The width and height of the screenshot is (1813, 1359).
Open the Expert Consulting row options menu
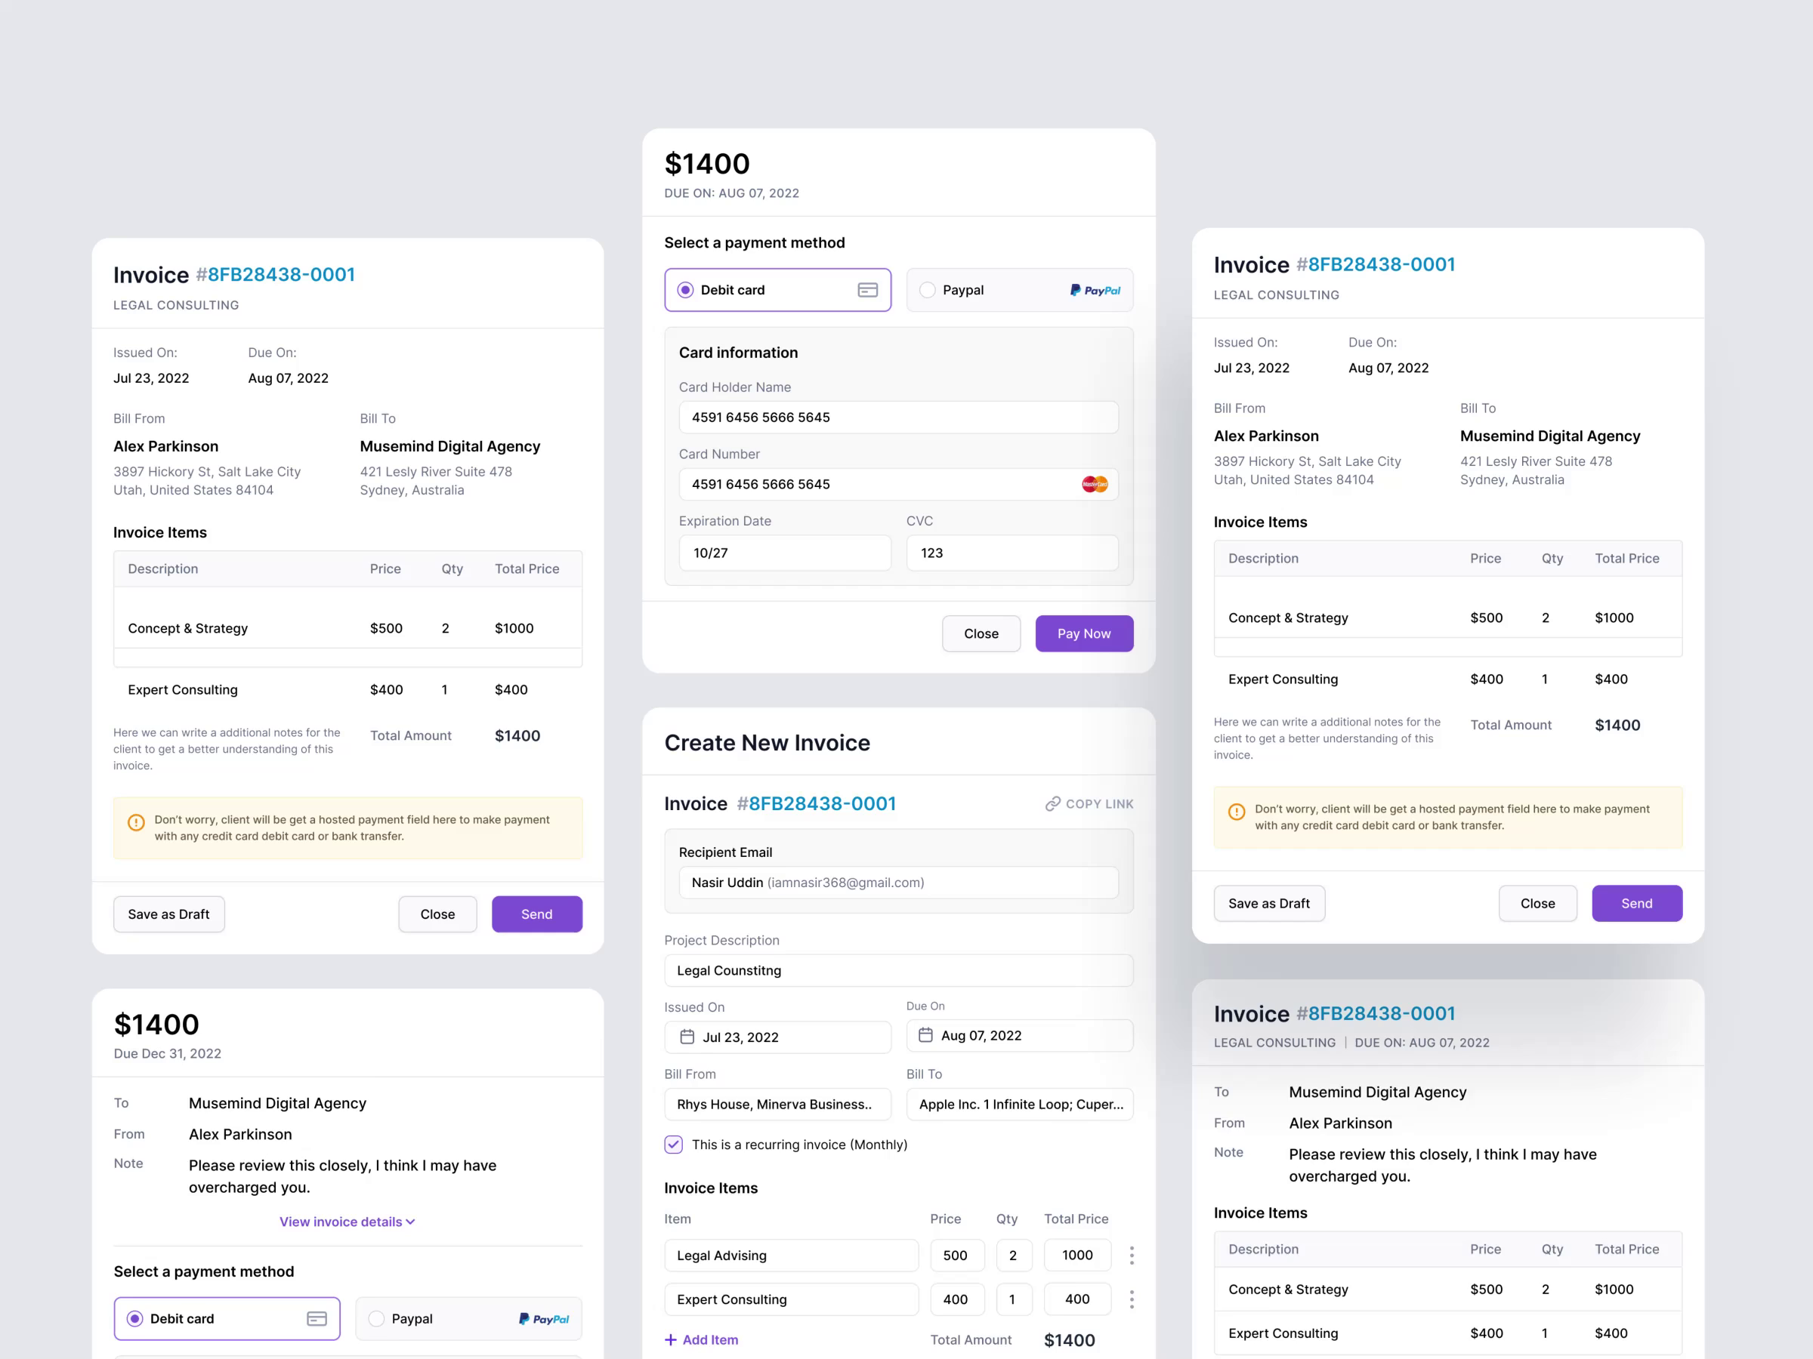click(x=1132, y=1299)
